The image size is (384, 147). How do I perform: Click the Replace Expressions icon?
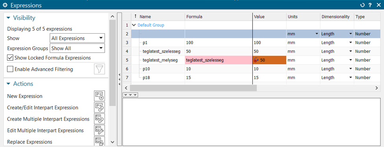coord(99,142)
